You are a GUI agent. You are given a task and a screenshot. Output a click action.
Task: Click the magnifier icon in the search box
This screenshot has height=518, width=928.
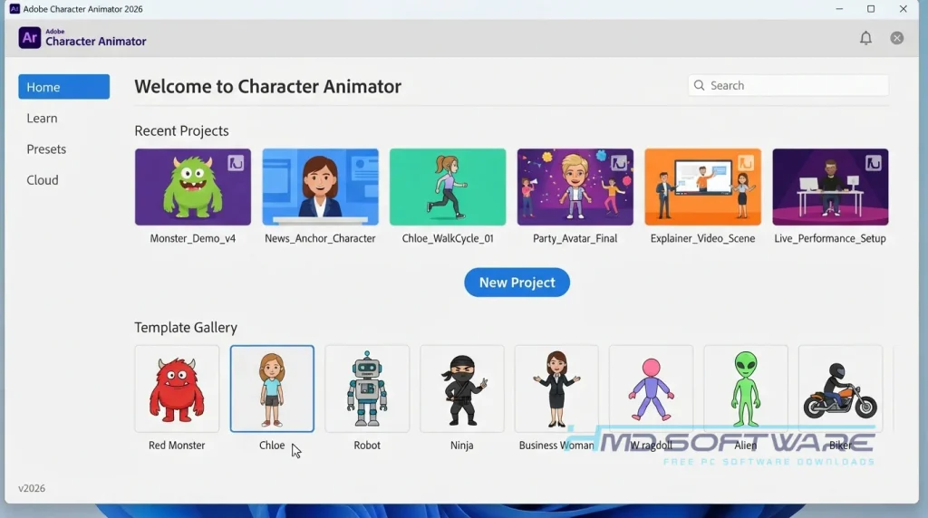click(x=699, y=85)
